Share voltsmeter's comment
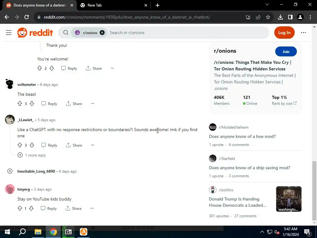This screenshot has height=238, width=317. point(74,104)
